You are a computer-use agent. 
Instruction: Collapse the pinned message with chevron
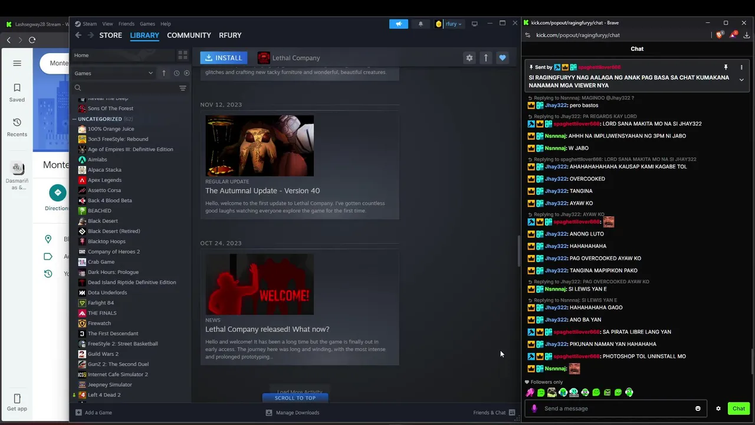741,80
